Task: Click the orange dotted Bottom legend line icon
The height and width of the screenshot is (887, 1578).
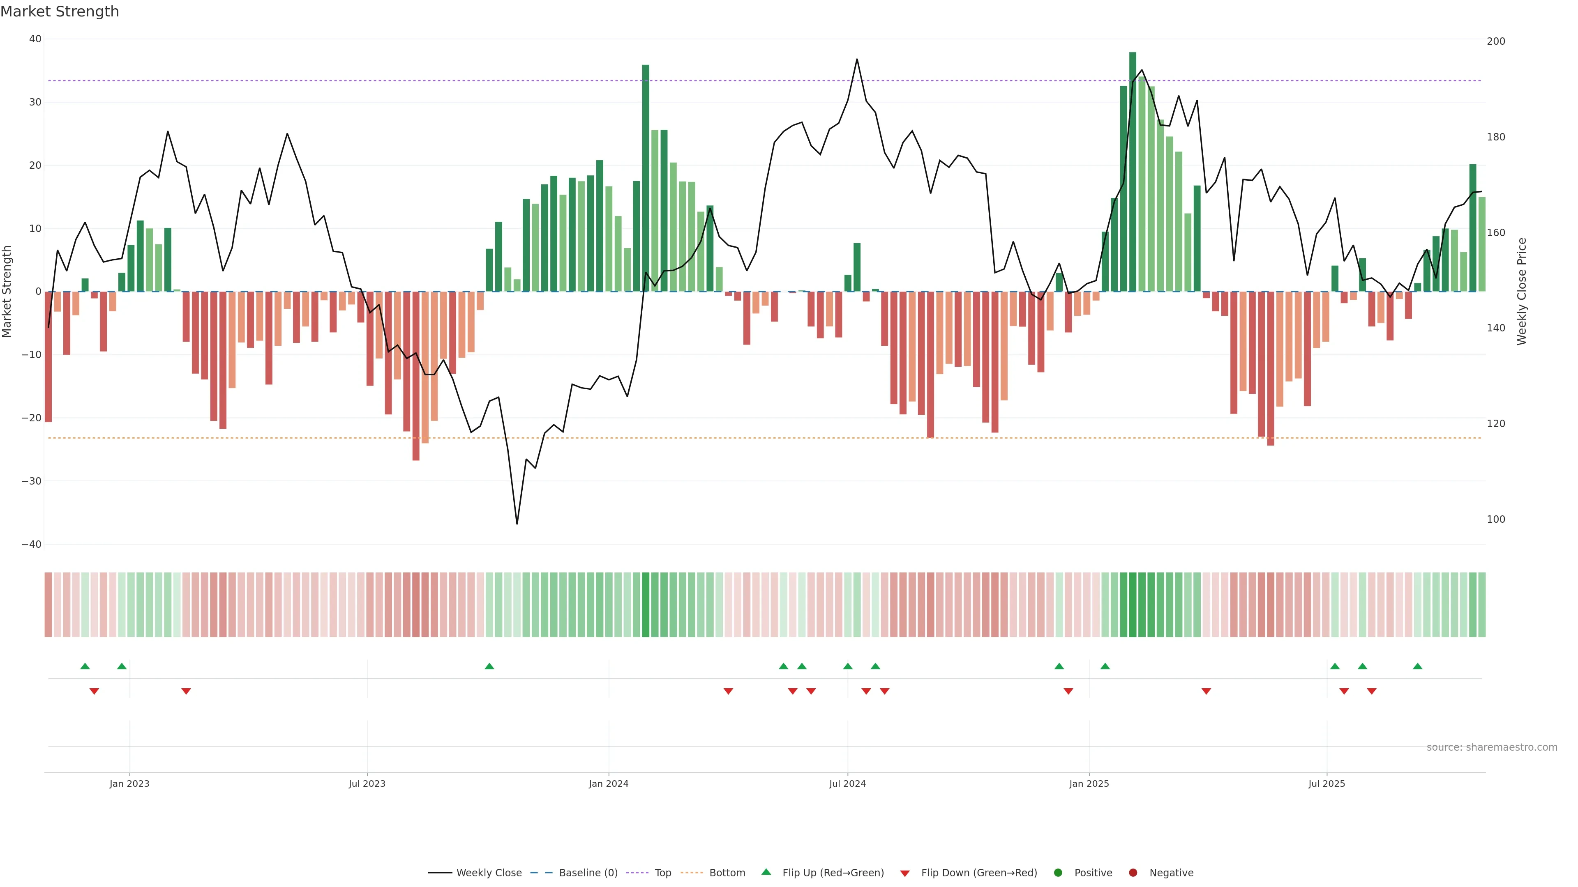Action: [692, 872]
